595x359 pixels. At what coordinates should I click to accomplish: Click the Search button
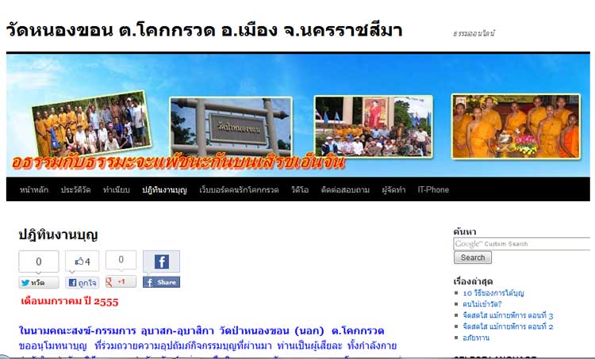pos(473,258)
